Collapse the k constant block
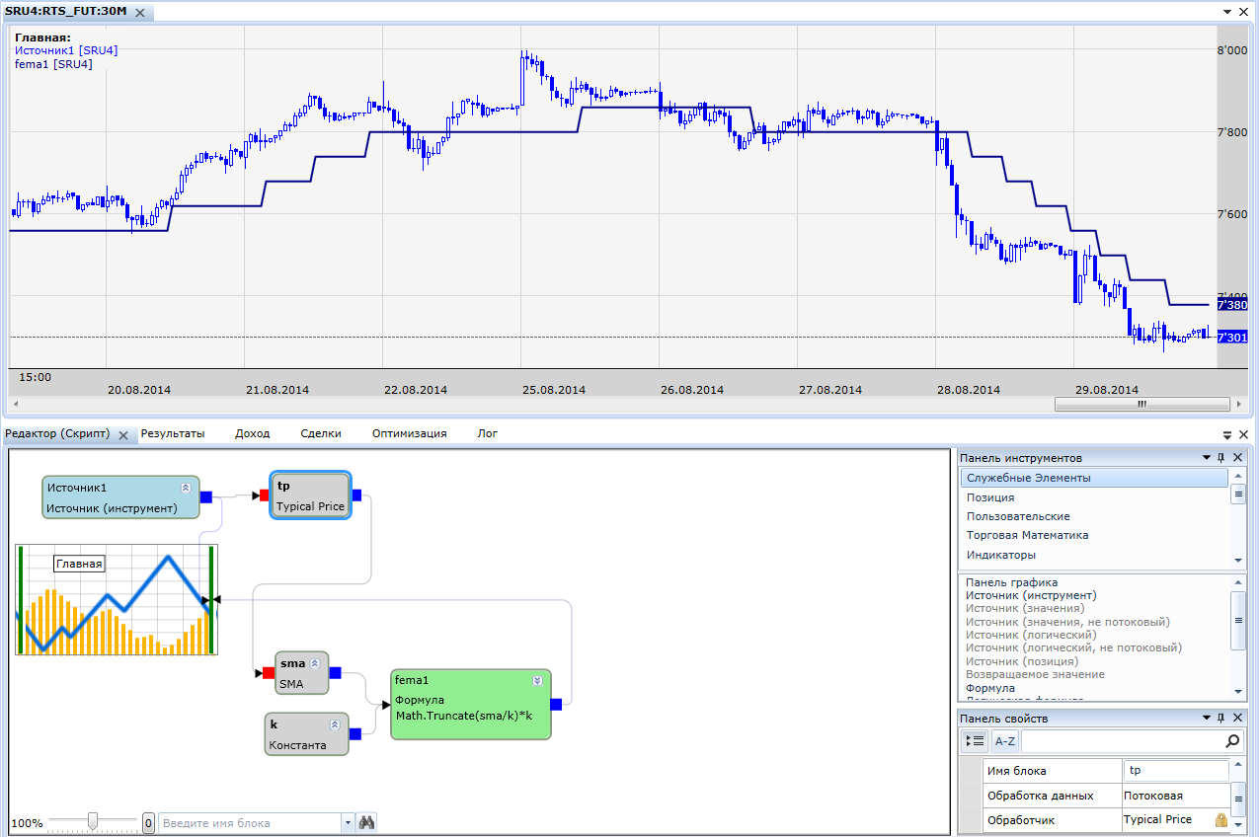Screen dimensions: 1259x837 (335, 724)
